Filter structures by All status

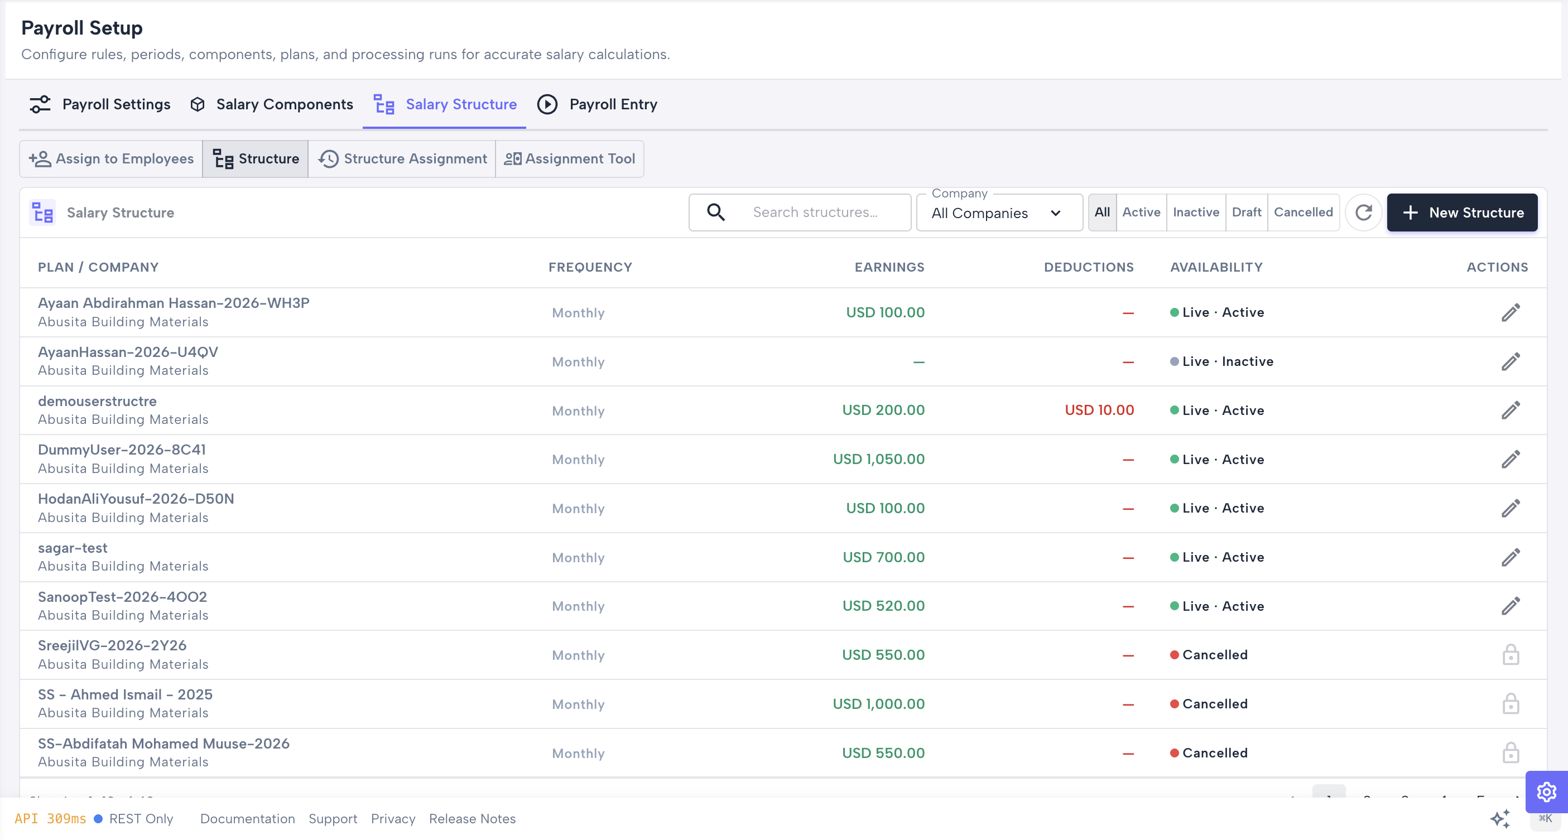point(1102,213)
